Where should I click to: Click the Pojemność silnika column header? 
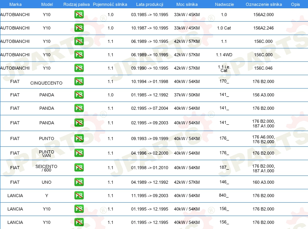point(110,4)
